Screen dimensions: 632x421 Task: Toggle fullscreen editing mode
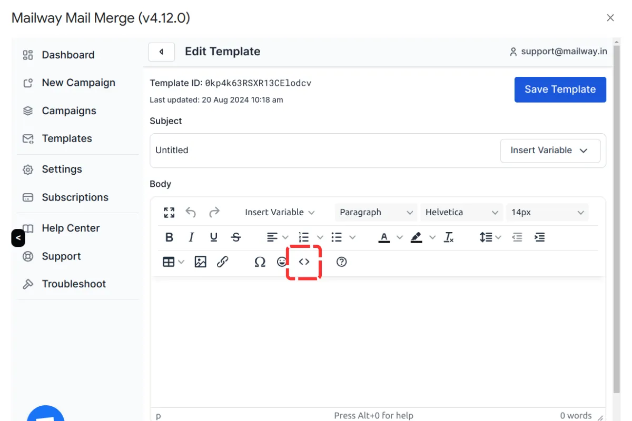click(x=169, y=212)
